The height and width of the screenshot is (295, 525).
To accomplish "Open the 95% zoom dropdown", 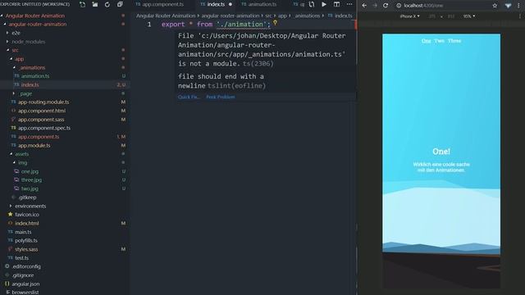I will tap(469, 16).
